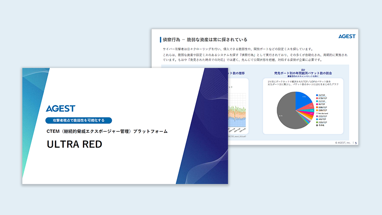The image size is (382, 215).
Task: Select the CTEM（継続的脅威エクスポージャー管理）プラットフォーム subtitle
Action: pos(107,132)
